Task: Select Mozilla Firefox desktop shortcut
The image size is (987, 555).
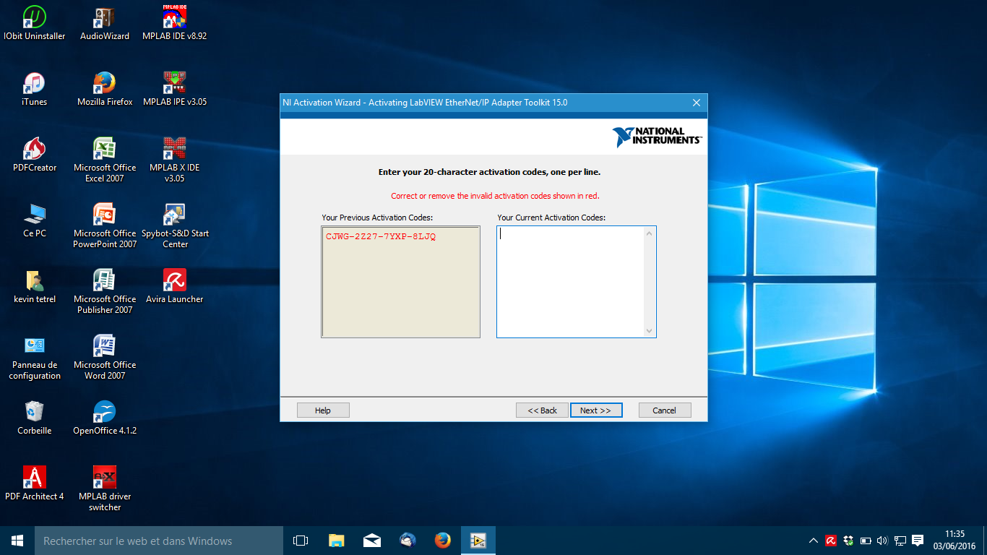Action: 105,90
